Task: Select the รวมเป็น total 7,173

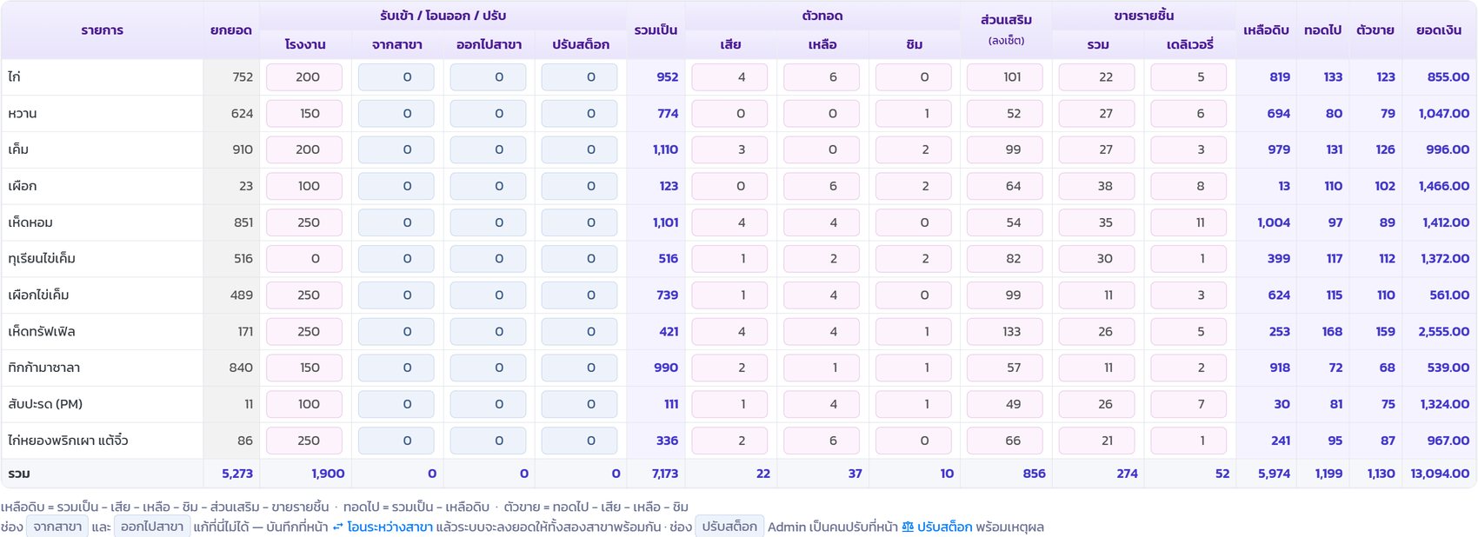Action: pyautogui.click(x=665, y=474)
